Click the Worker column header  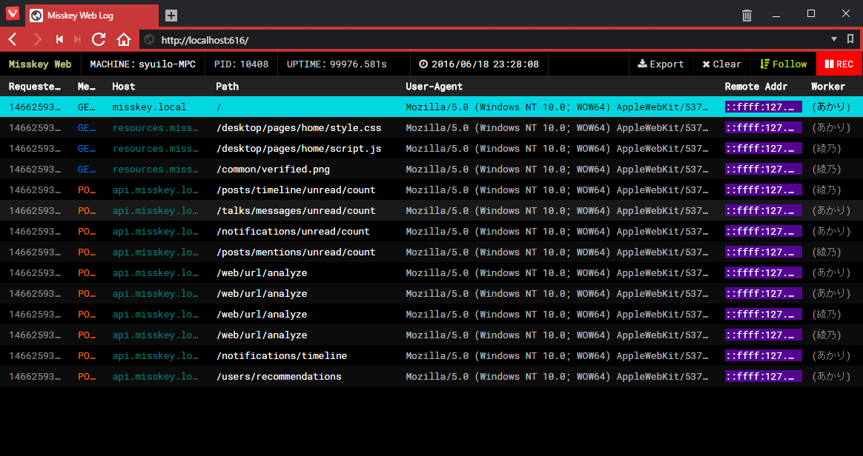828,87
